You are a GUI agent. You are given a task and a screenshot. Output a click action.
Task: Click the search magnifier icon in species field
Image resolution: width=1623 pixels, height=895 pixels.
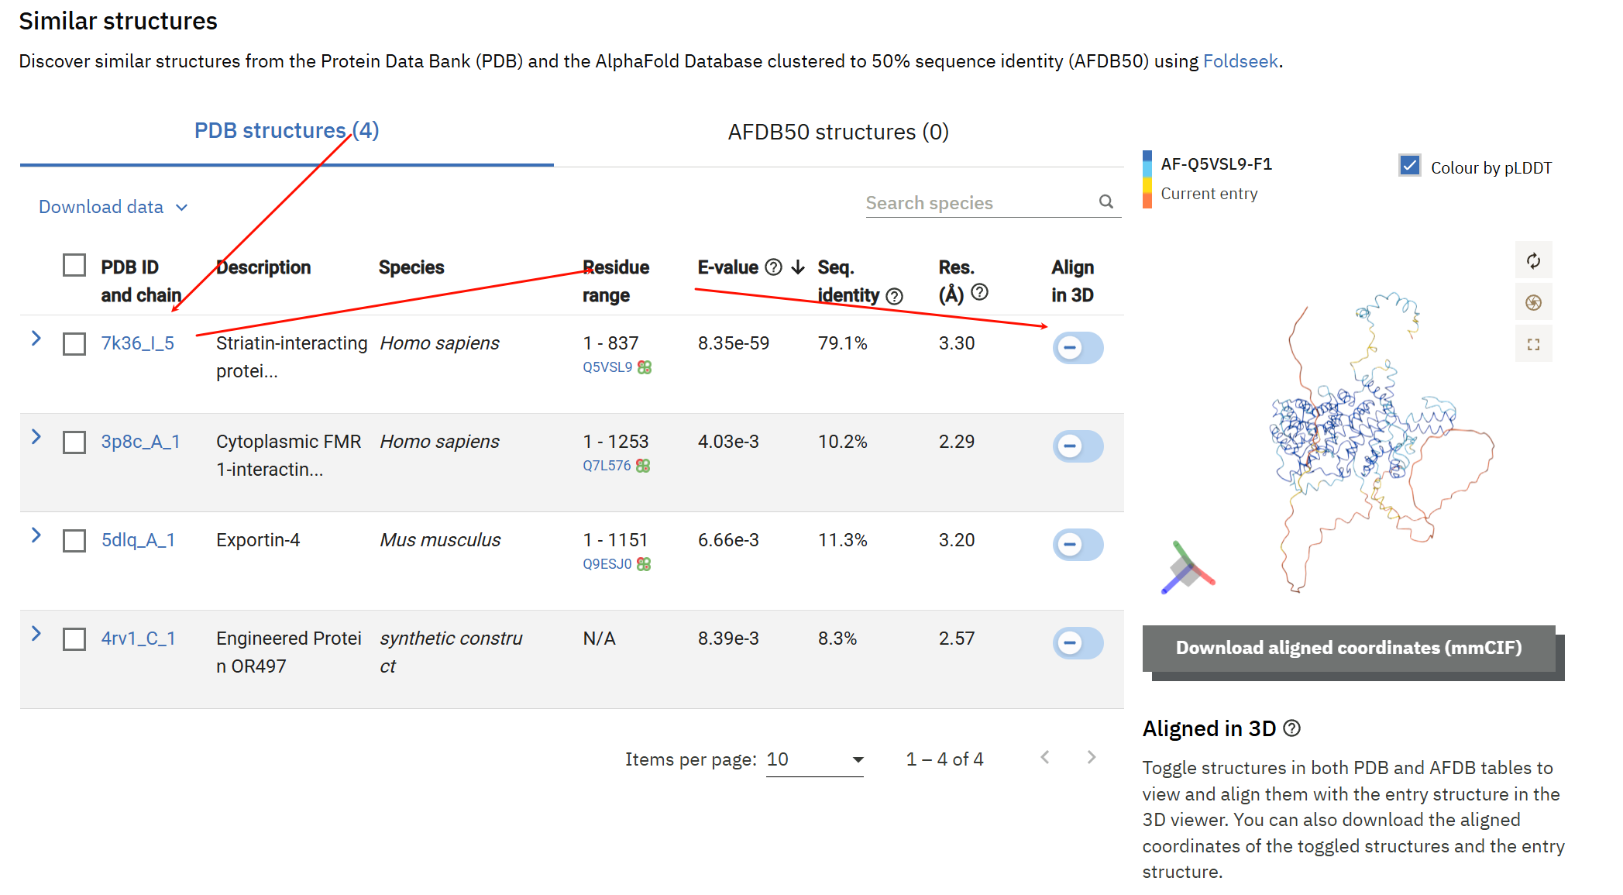[x=1106, y=202]
